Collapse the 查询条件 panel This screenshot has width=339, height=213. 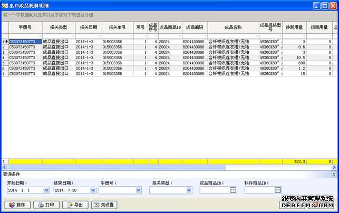tap(333, 173)
